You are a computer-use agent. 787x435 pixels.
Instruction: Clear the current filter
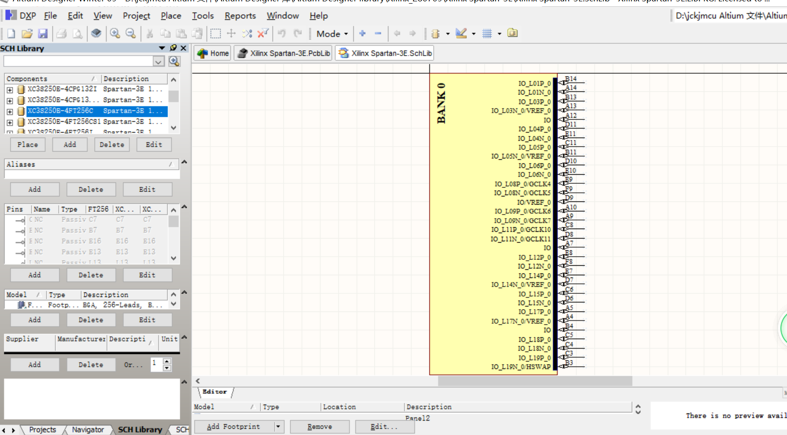[263, 33]
